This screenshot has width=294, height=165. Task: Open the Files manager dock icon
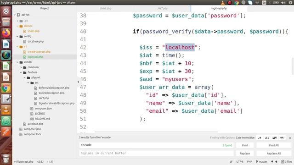click(x=6, y=22)
